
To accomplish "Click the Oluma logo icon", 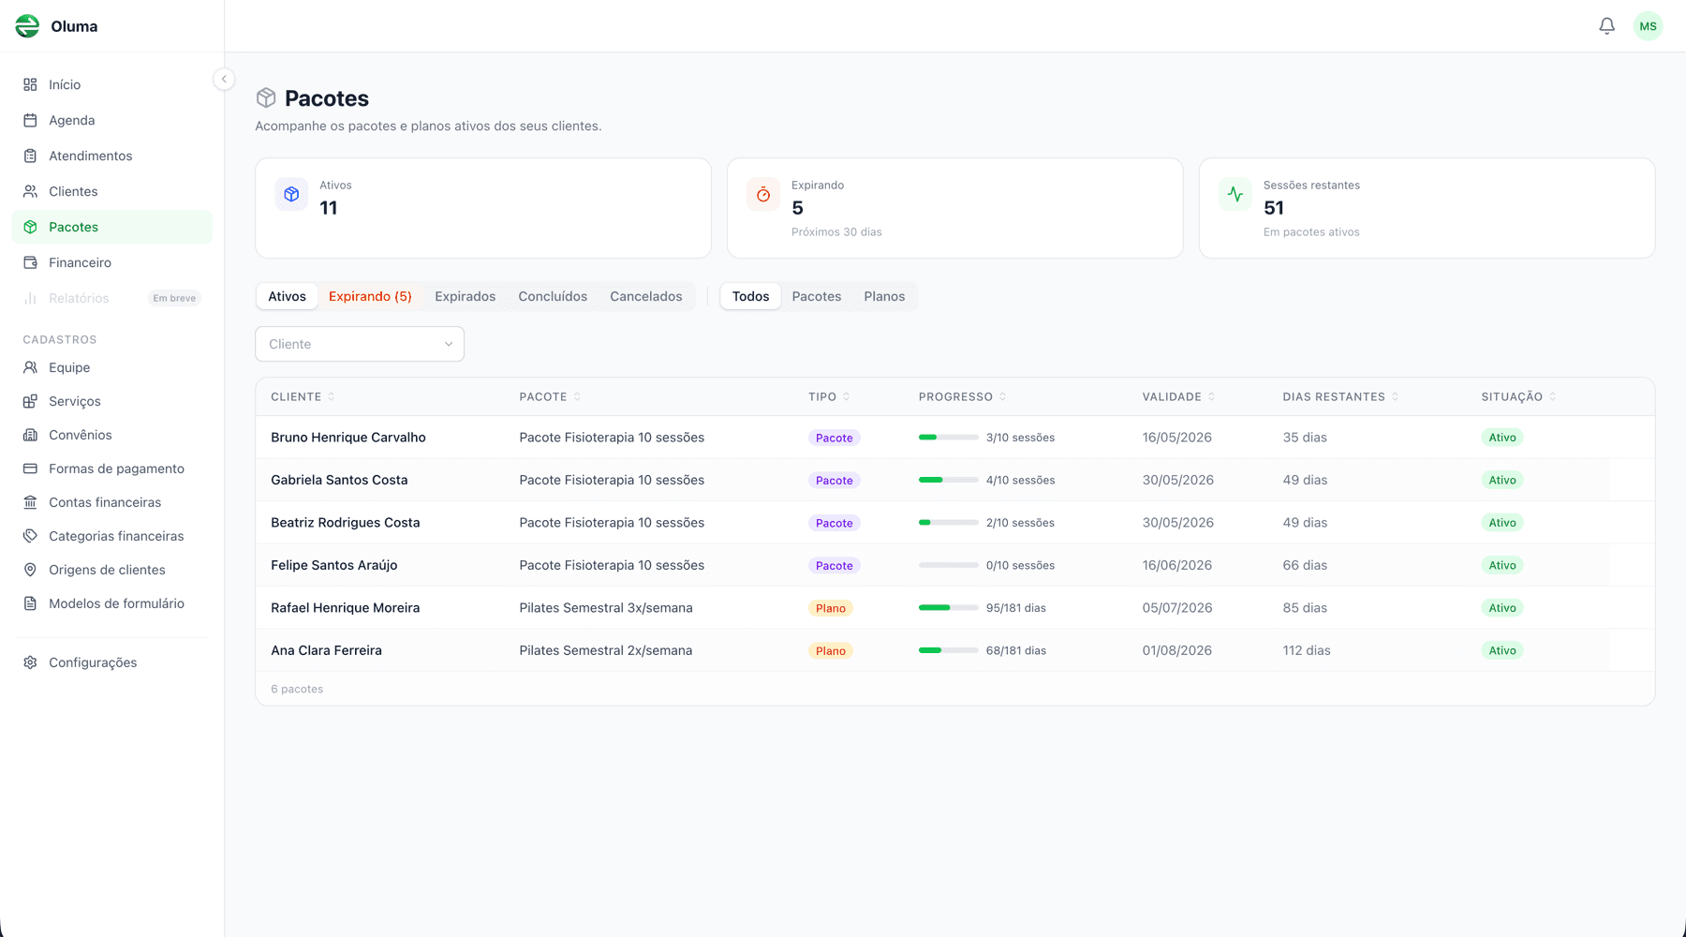I will coord(28,26).
